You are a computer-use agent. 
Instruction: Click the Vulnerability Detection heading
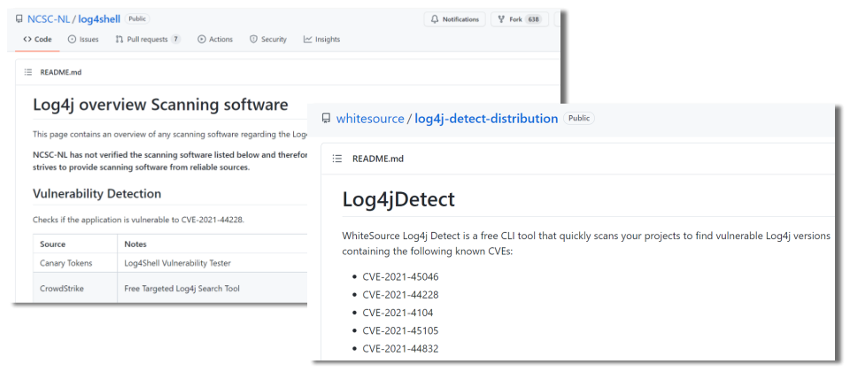coord(97,193)
